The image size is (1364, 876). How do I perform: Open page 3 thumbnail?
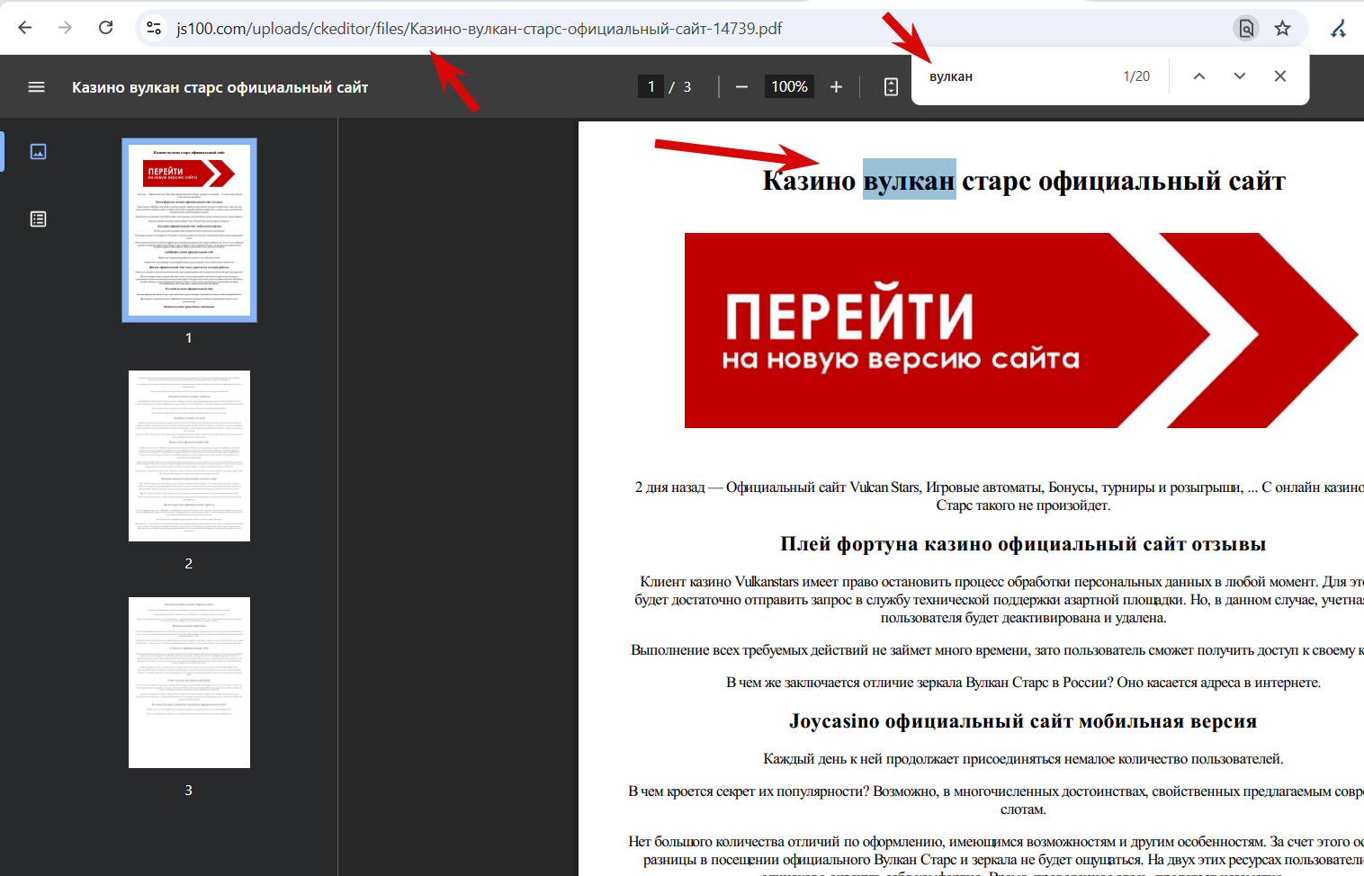(x=189, y=683)
